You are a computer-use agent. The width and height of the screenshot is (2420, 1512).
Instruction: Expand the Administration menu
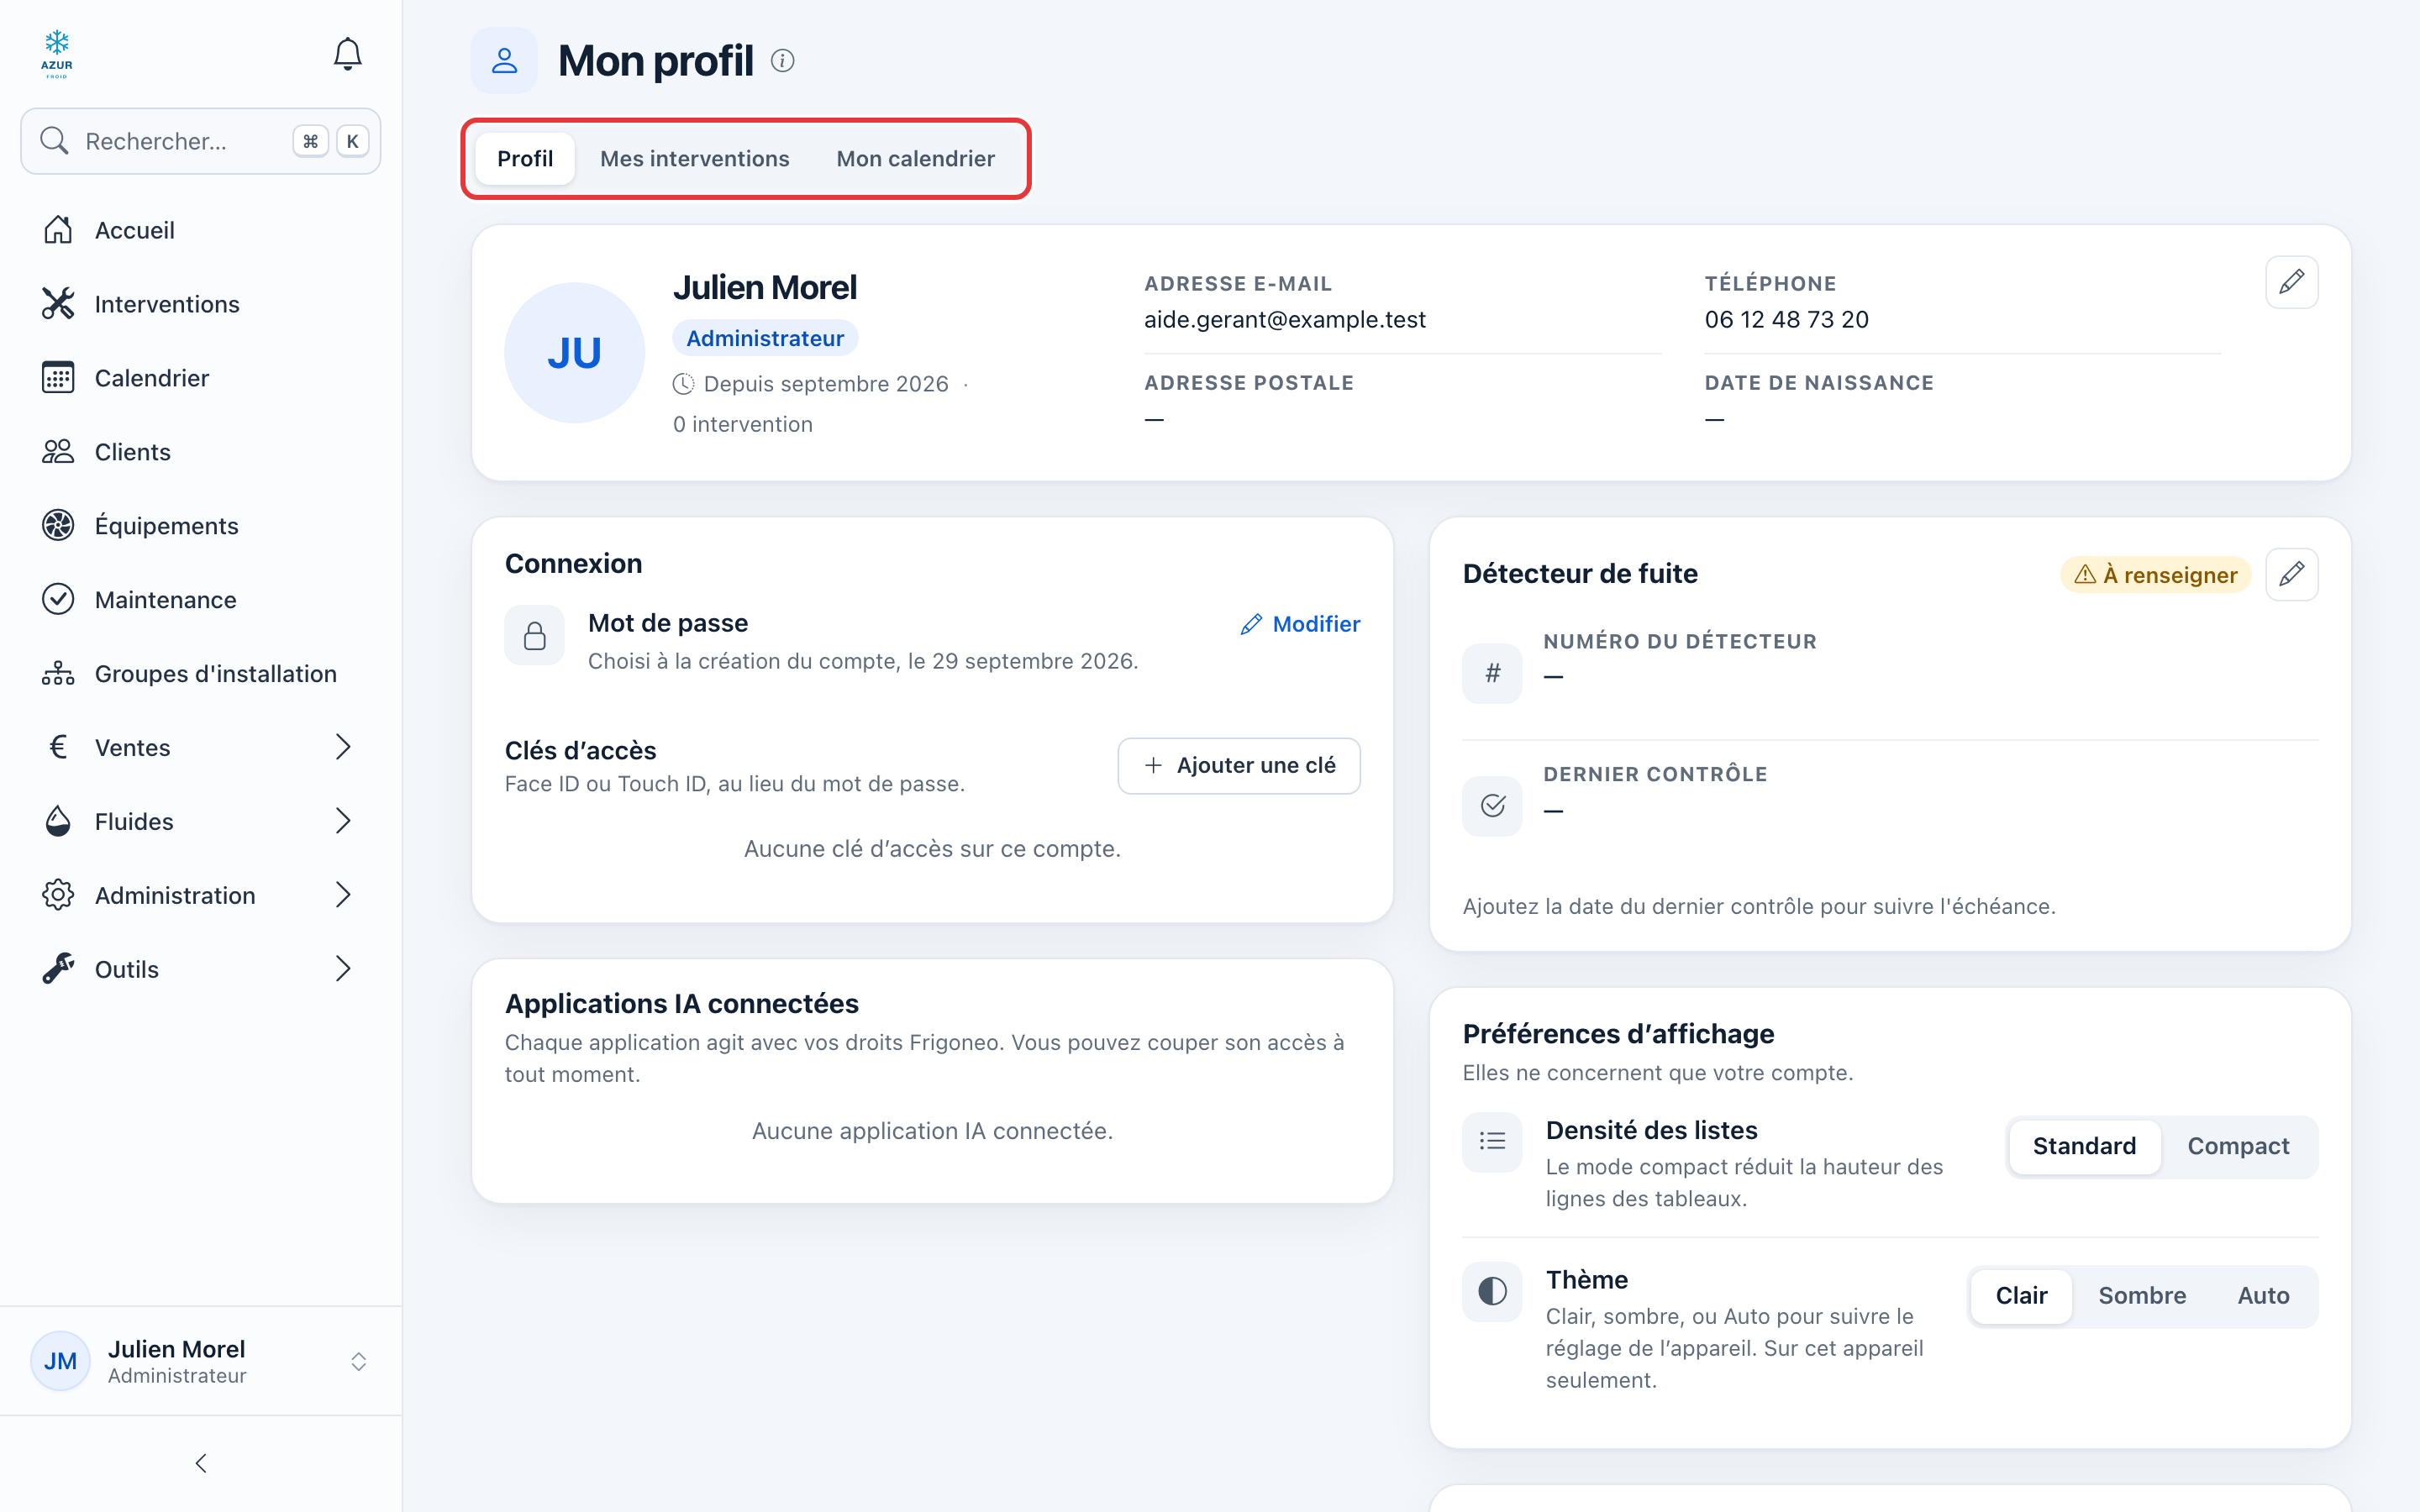201,896
